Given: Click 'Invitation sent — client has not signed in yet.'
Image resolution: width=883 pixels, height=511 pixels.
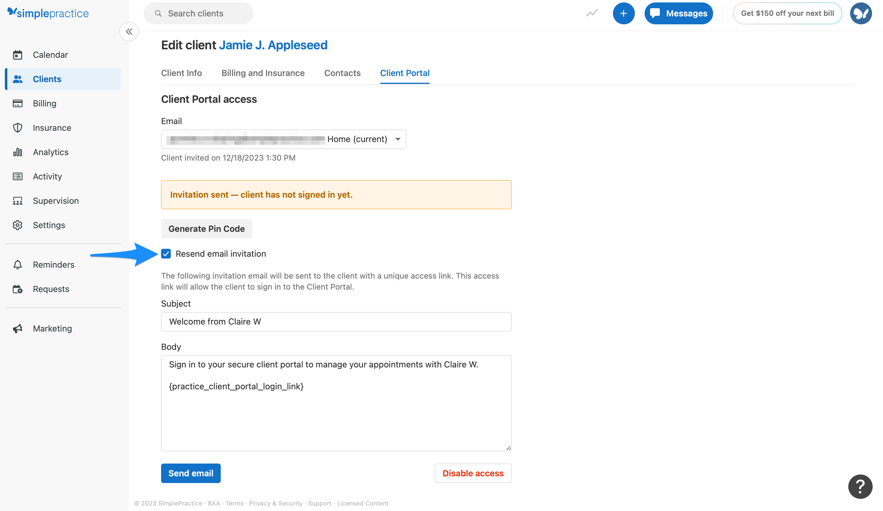Looking at the screenshot, I should (261, 195).
